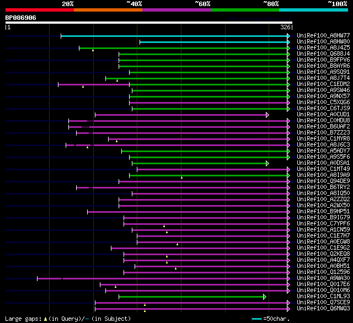Click the UniRef100_A8J7T4 text
Viewport: 353px width, 323px height.
click(323, 78)
